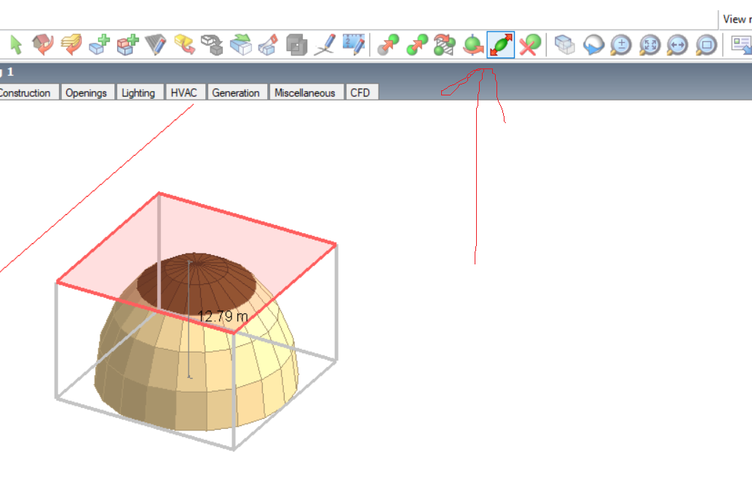Click the grey overlapping cubes icon

tap(296, 44)
